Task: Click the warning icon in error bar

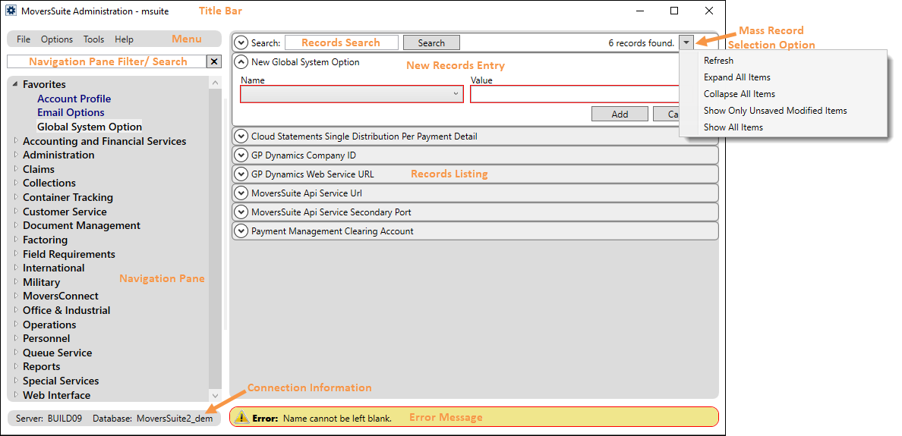Action: tap(241, 417)
